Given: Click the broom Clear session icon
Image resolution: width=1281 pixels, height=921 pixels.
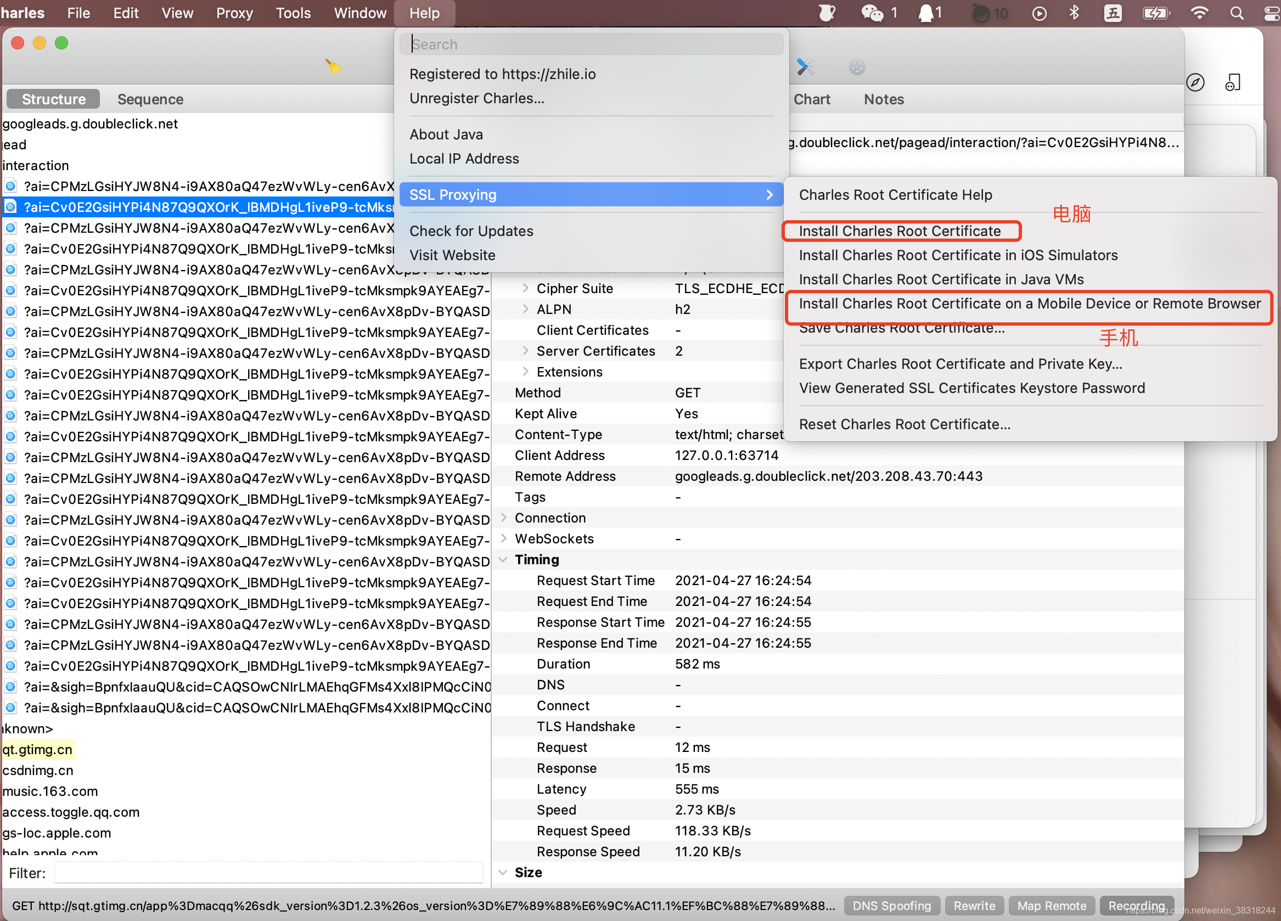Looking at the screenshot, I should click(x=333, y=66).
